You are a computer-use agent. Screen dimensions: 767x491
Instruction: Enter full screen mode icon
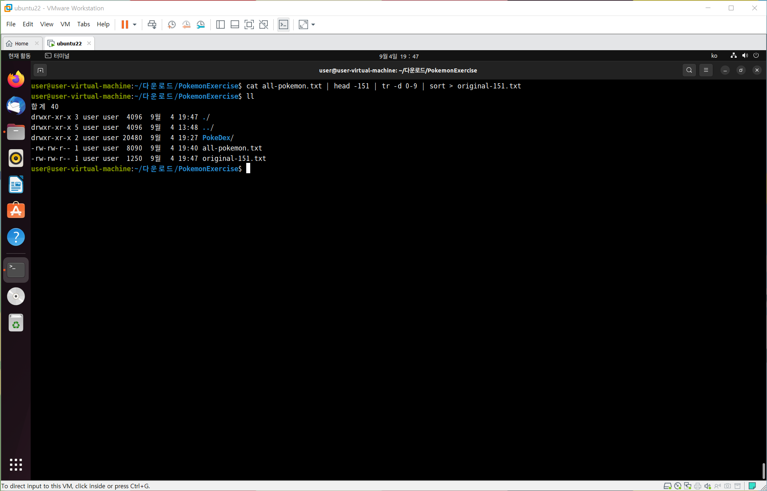pos(249,25)
